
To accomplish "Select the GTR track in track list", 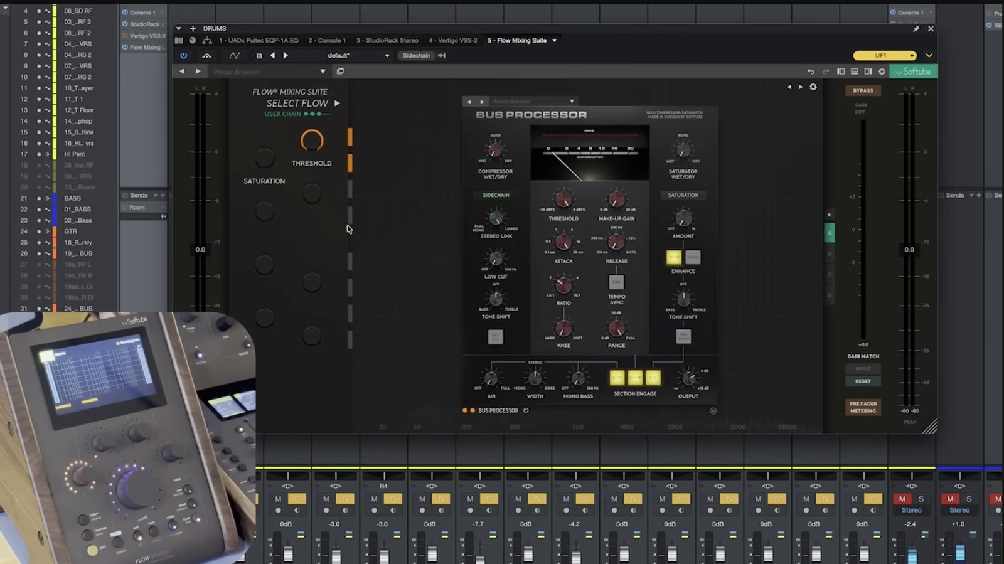I will (x=70, y=231).
